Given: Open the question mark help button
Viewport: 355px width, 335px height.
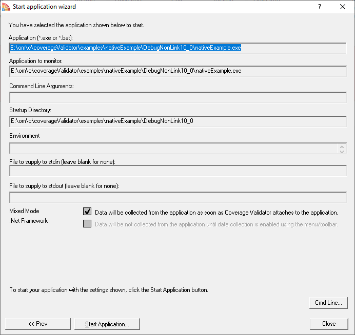Looking at the screenshot, I should [x=320, y=7].
